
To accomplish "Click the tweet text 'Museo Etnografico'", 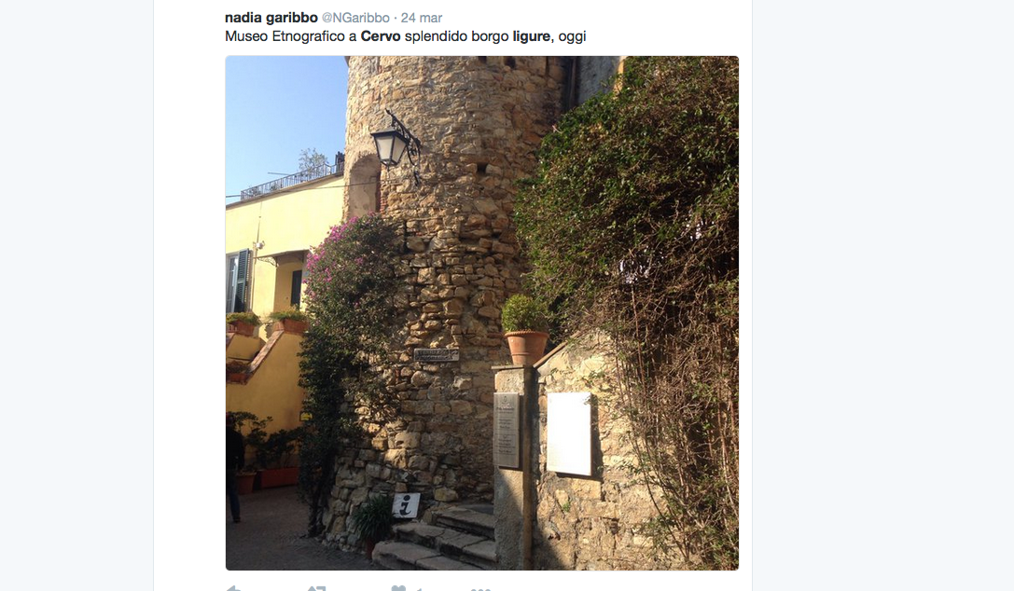I will (285, 36).
